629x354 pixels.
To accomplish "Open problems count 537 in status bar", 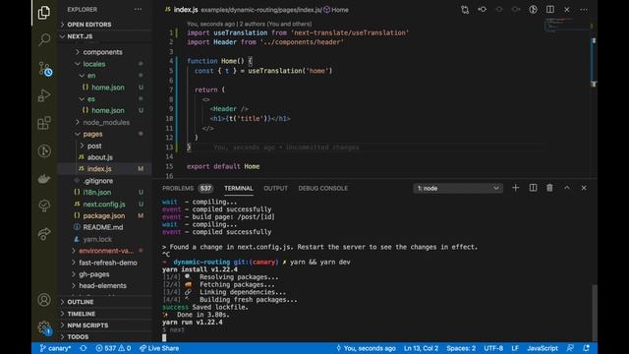I will (113, 348).
